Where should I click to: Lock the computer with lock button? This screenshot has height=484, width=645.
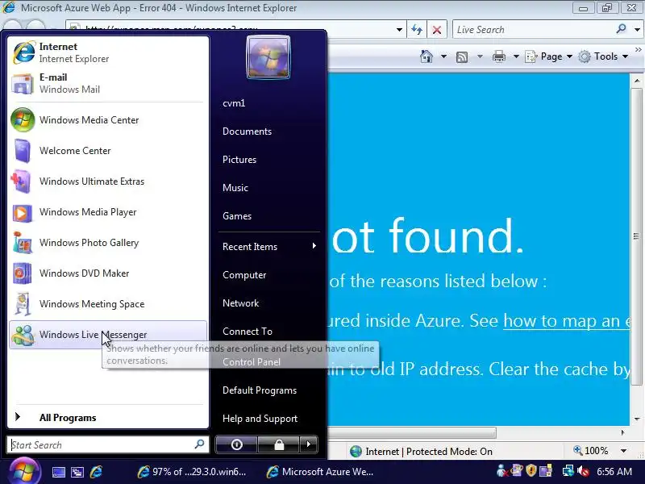click(278, 444)
